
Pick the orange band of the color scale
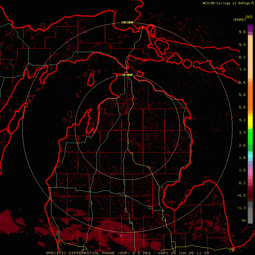[250, 98]
